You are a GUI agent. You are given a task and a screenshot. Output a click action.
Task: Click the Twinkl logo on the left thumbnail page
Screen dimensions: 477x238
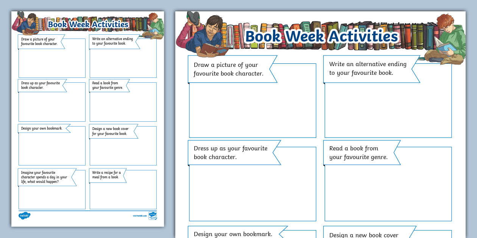coord(23,215)
